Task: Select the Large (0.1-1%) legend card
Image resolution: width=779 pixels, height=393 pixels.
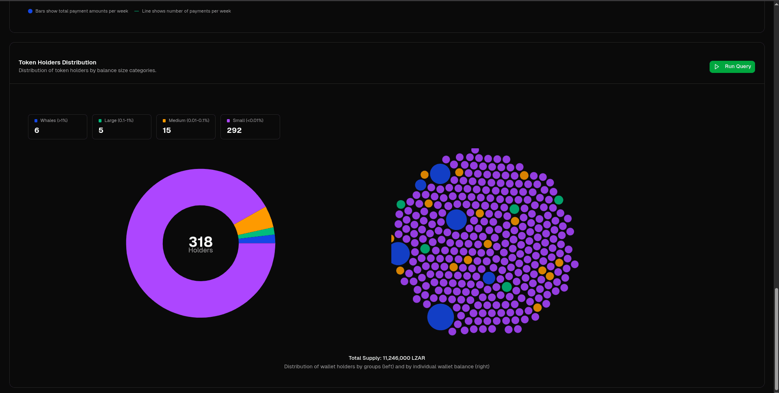Action: [122, 127]
